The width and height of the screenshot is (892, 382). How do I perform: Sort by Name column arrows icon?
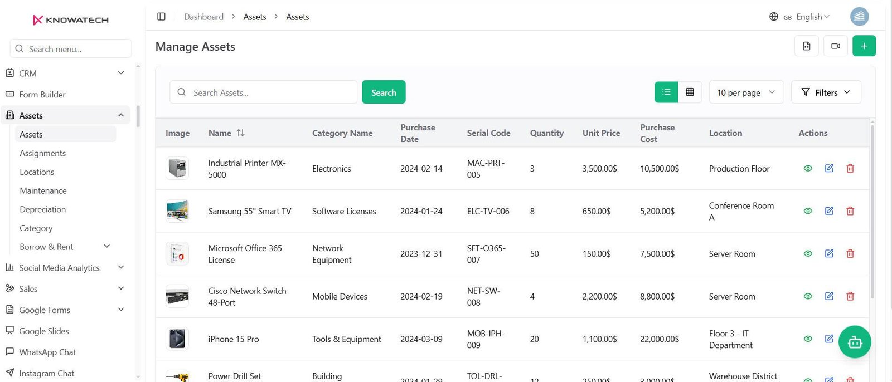point(240,133)
